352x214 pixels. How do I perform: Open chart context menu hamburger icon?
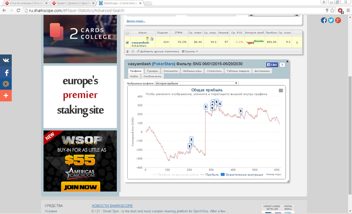click(281, 90)
